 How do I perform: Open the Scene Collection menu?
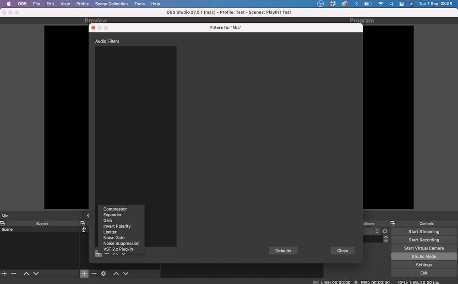click(111, 4)
